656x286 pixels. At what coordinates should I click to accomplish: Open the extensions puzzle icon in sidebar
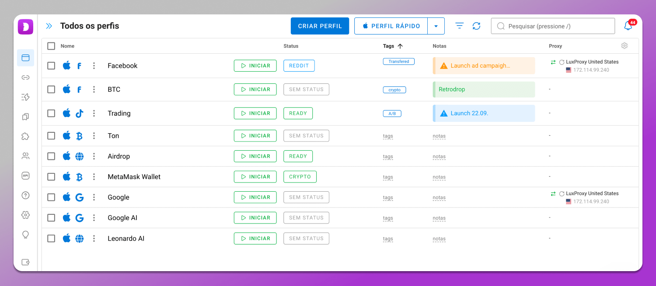tap(25, 136)
